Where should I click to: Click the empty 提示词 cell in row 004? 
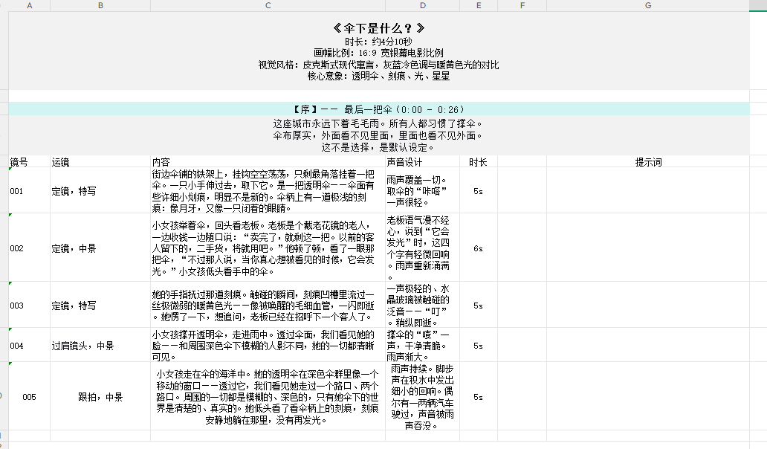[x=647, y=346]
